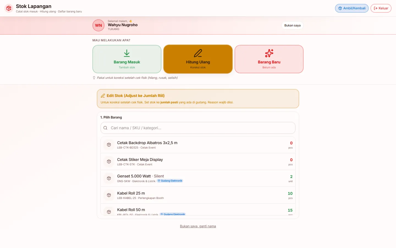
Task: Click the WN user avatar
Action: tap(98, 25)
